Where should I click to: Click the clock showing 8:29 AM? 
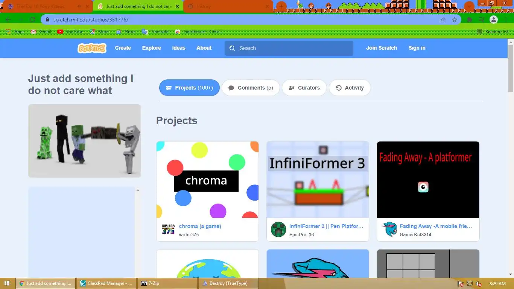point(497,284)
